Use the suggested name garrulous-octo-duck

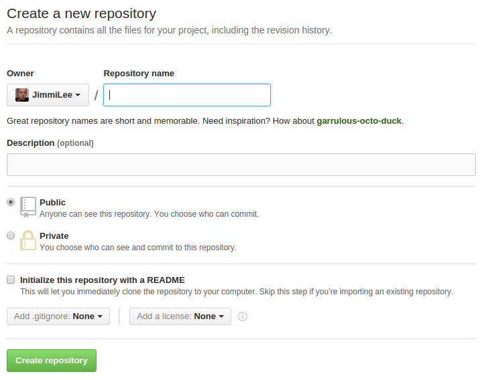(x=359, y=121)
